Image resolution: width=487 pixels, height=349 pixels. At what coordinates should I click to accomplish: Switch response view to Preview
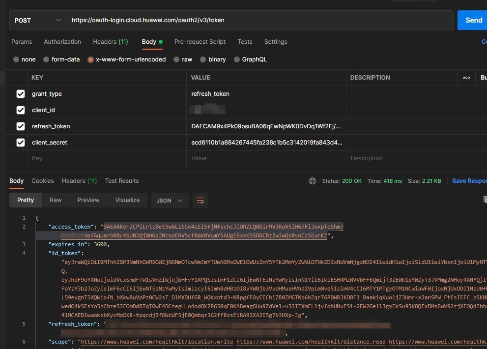point(88,200)
